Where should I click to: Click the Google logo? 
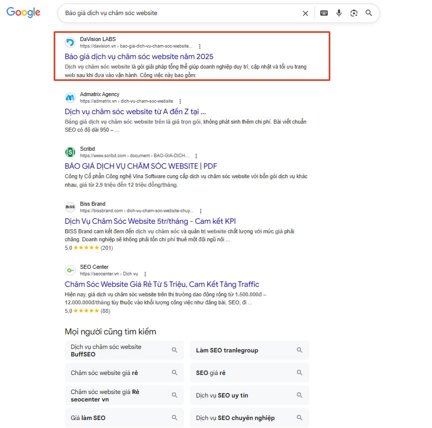[x=23, y=13]
